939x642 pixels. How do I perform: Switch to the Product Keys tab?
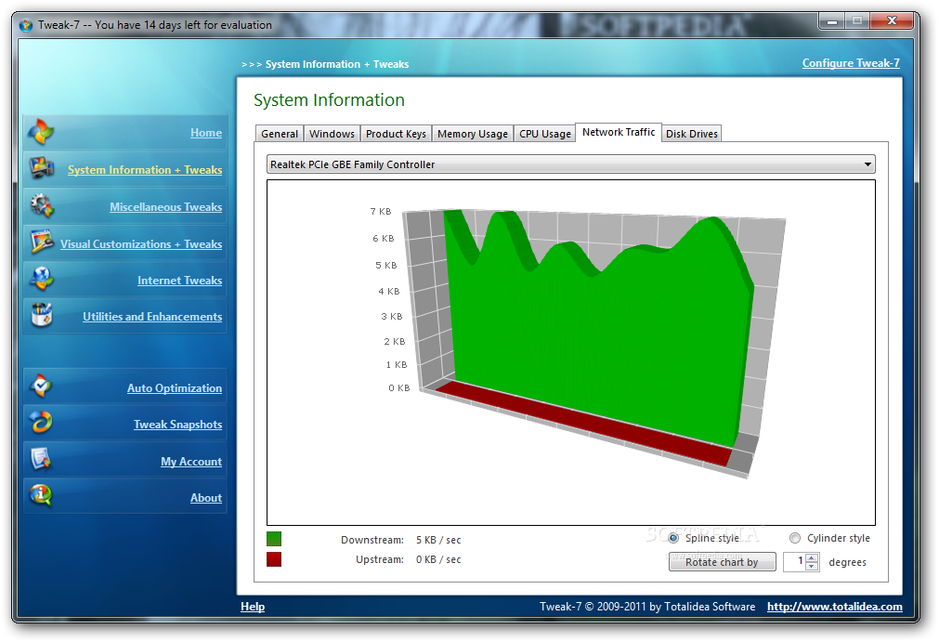pyautogui.click(x=396, y=134)
